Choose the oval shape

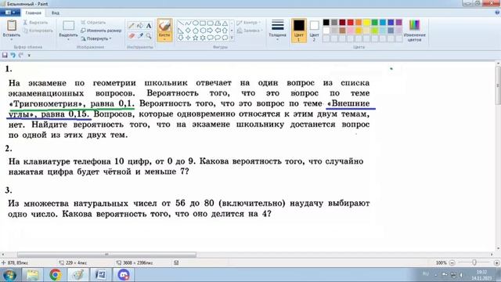[x=195, y=23]
